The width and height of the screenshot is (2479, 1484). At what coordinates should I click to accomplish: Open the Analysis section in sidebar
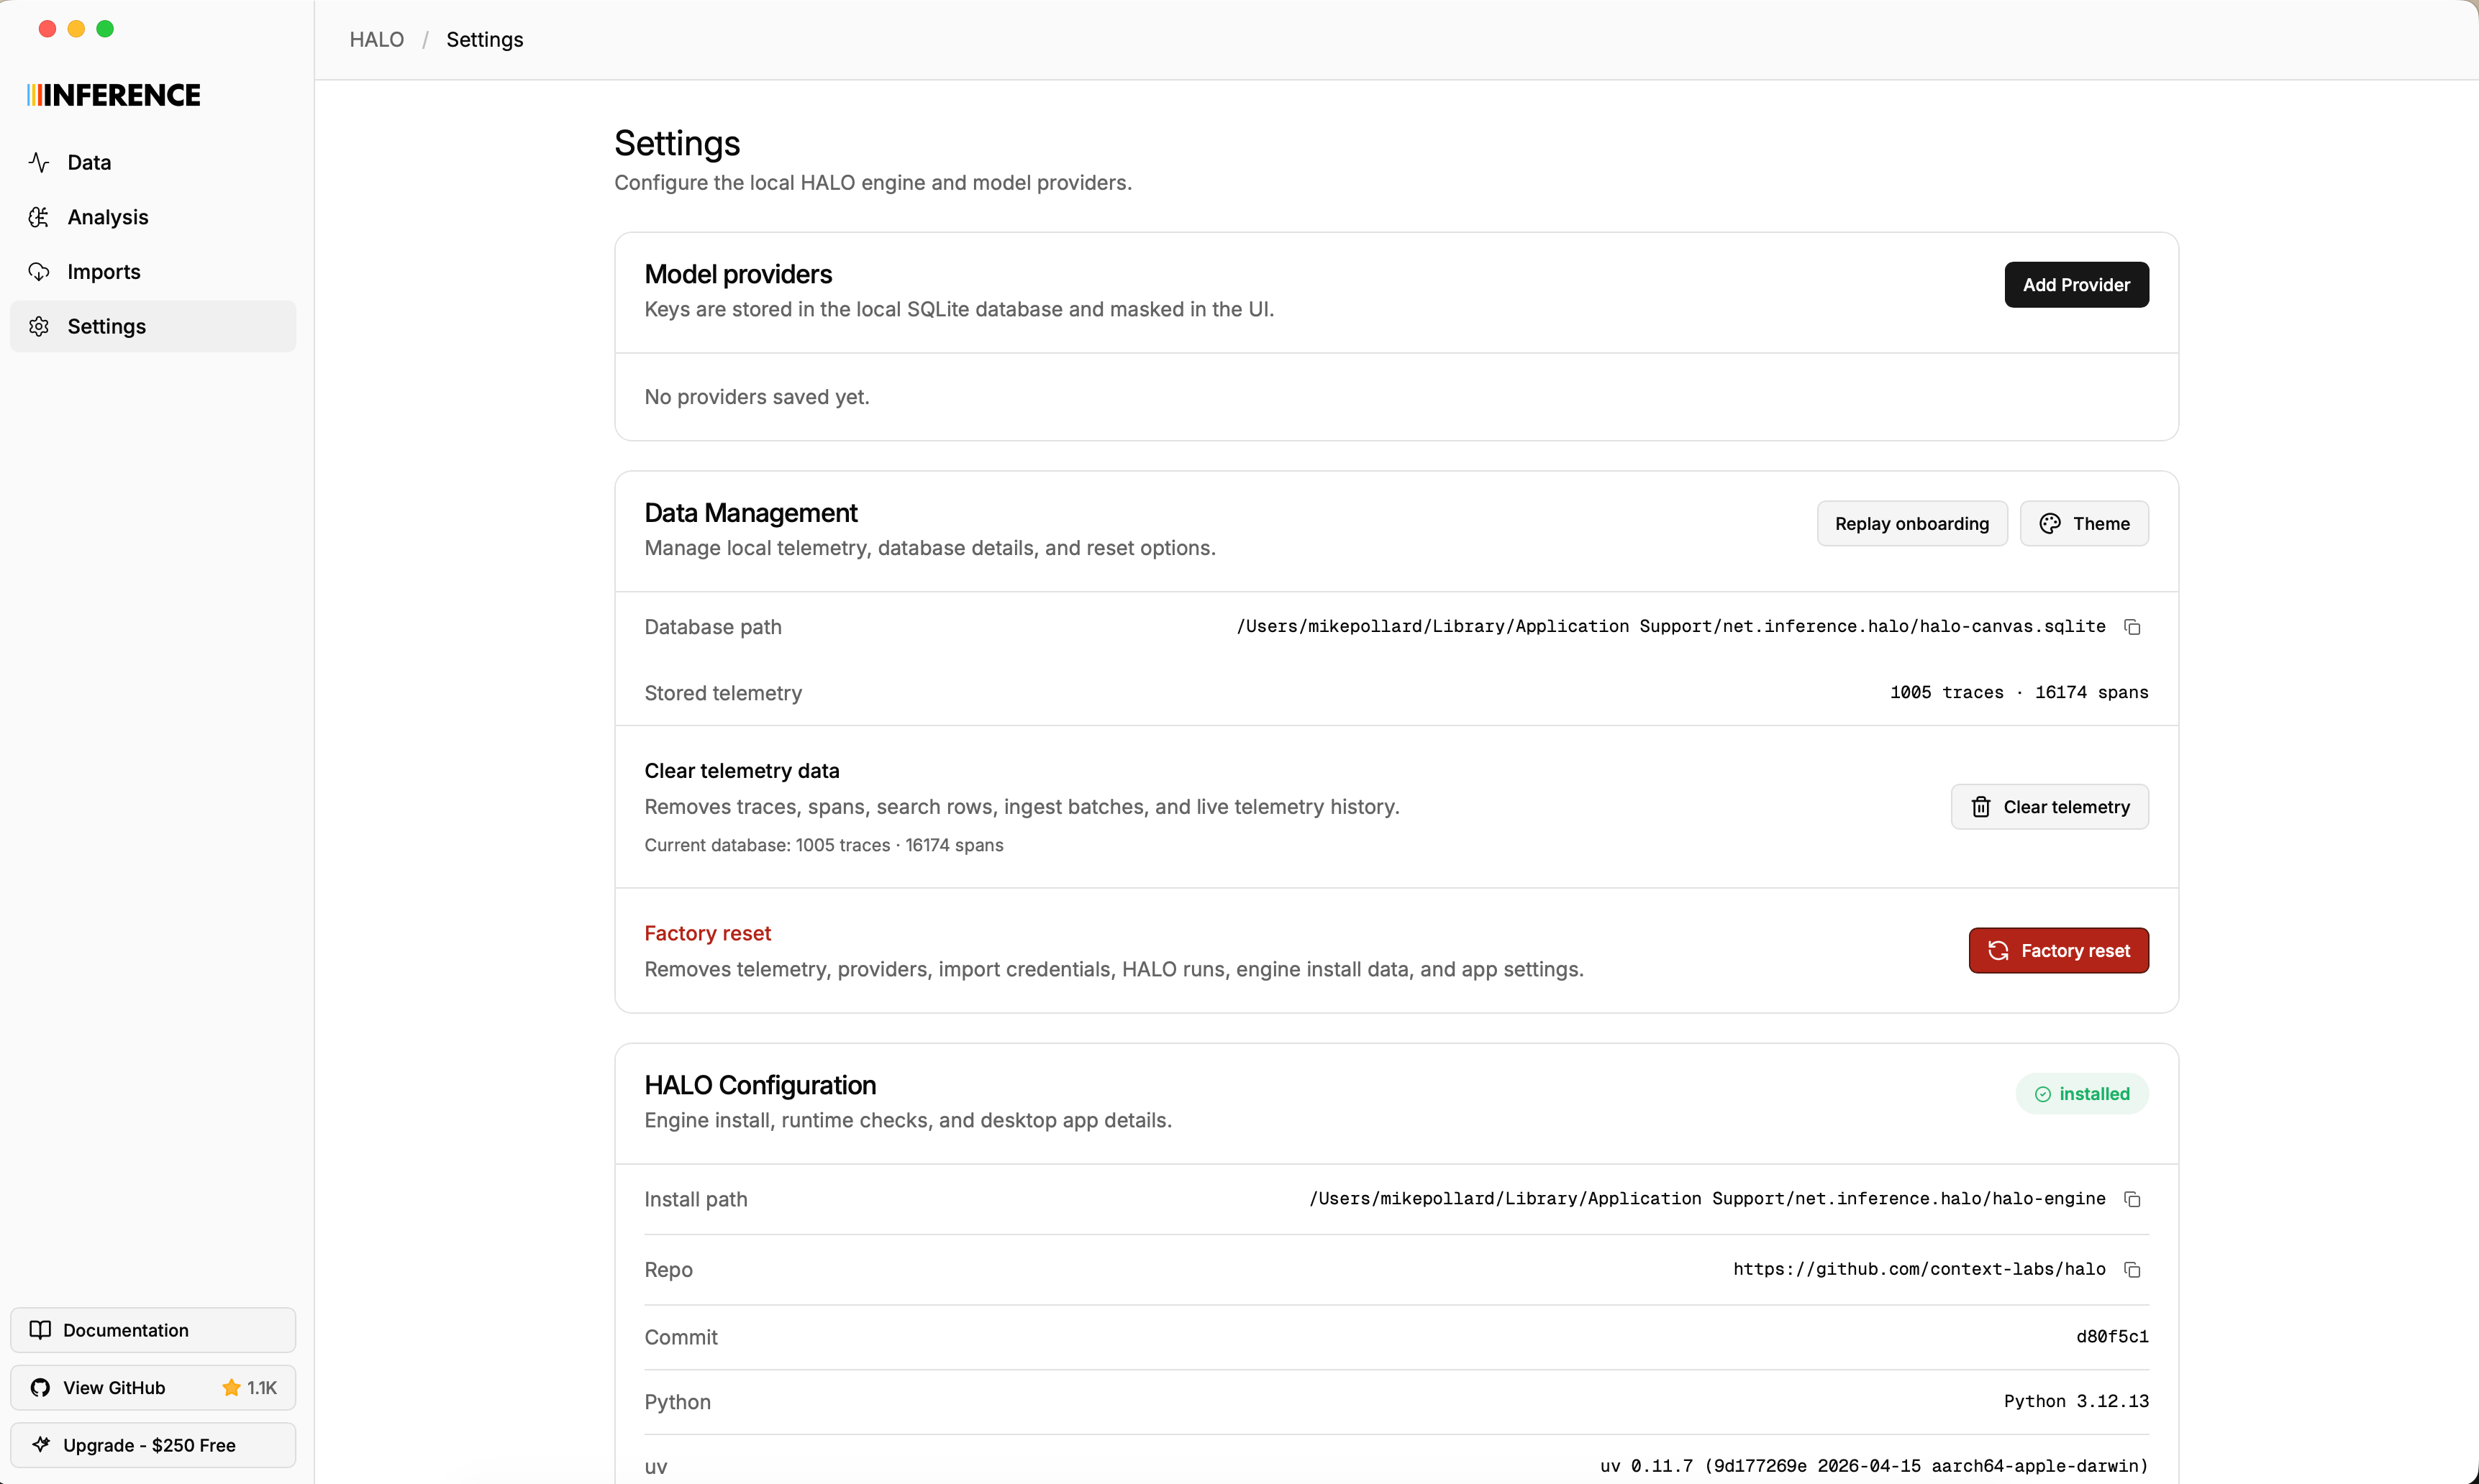coord(153,217)
